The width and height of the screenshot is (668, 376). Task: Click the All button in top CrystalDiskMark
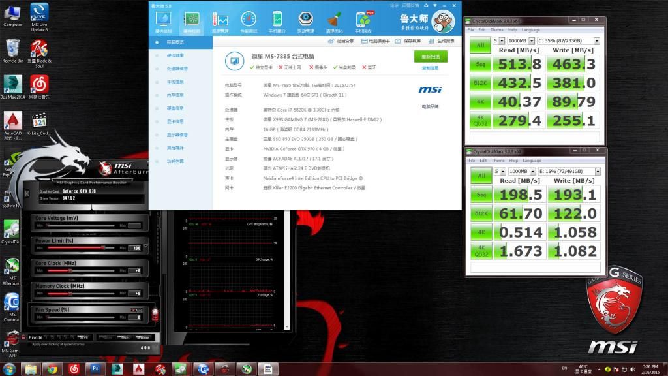tap(480, 45)
